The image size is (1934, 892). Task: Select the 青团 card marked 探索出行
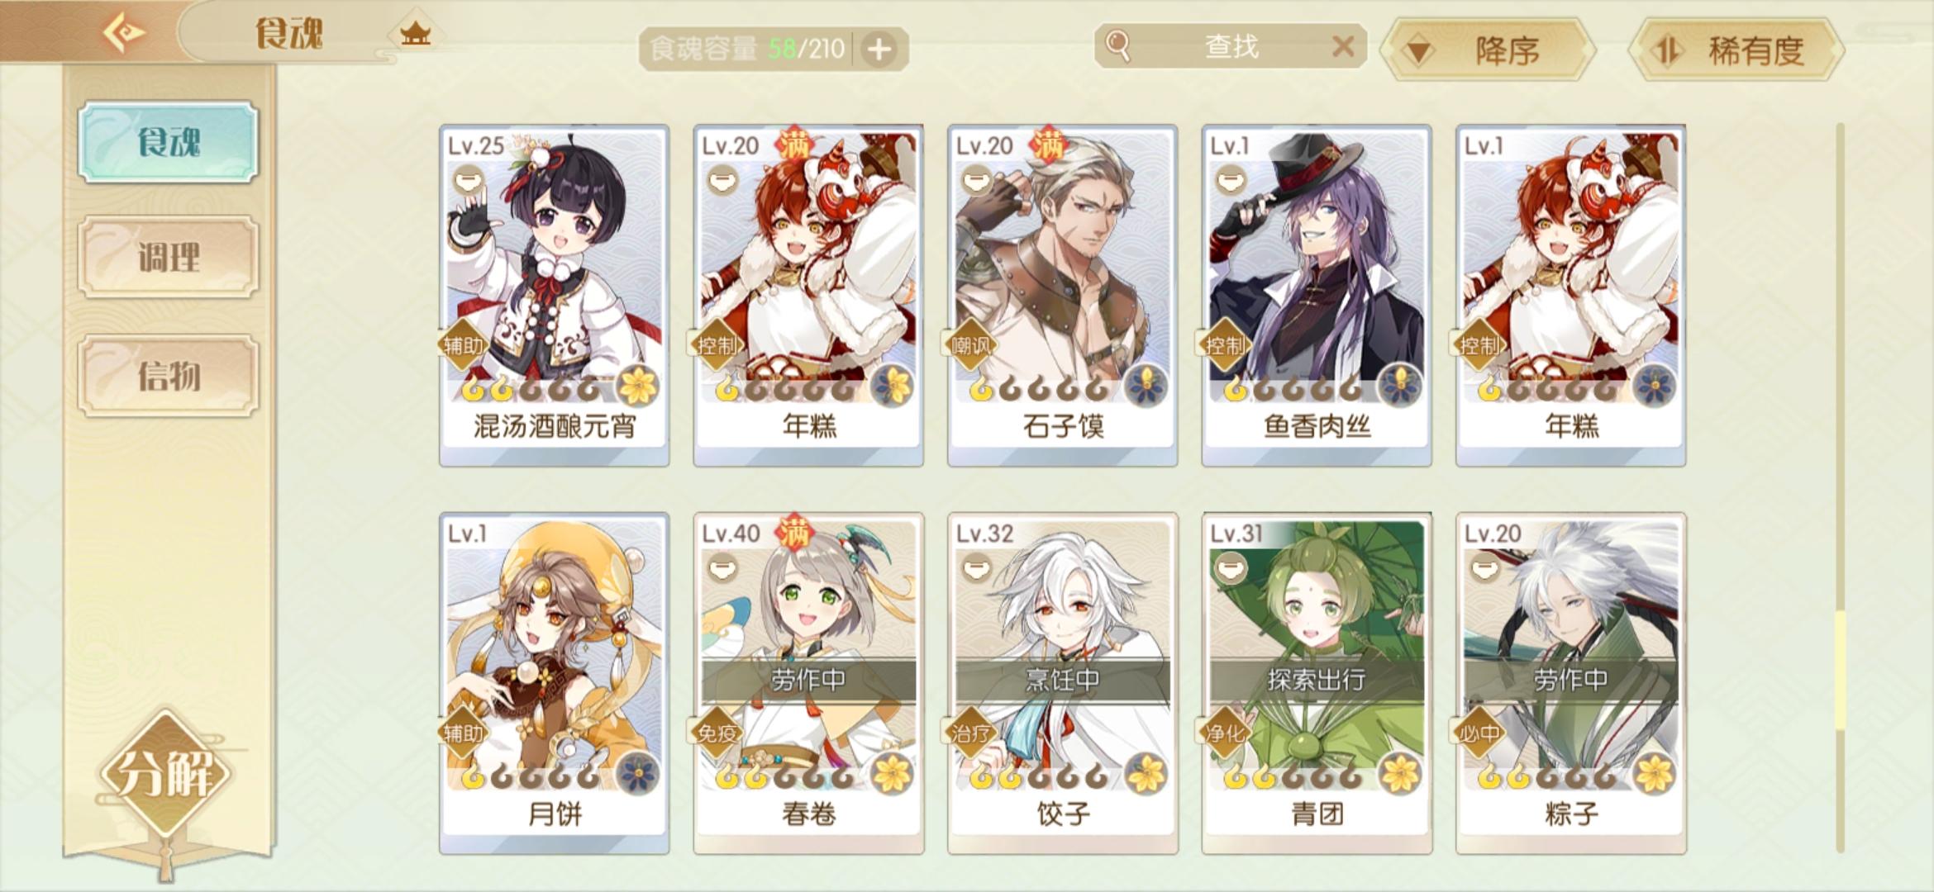pyautogui.click(x=1317, y=683)
